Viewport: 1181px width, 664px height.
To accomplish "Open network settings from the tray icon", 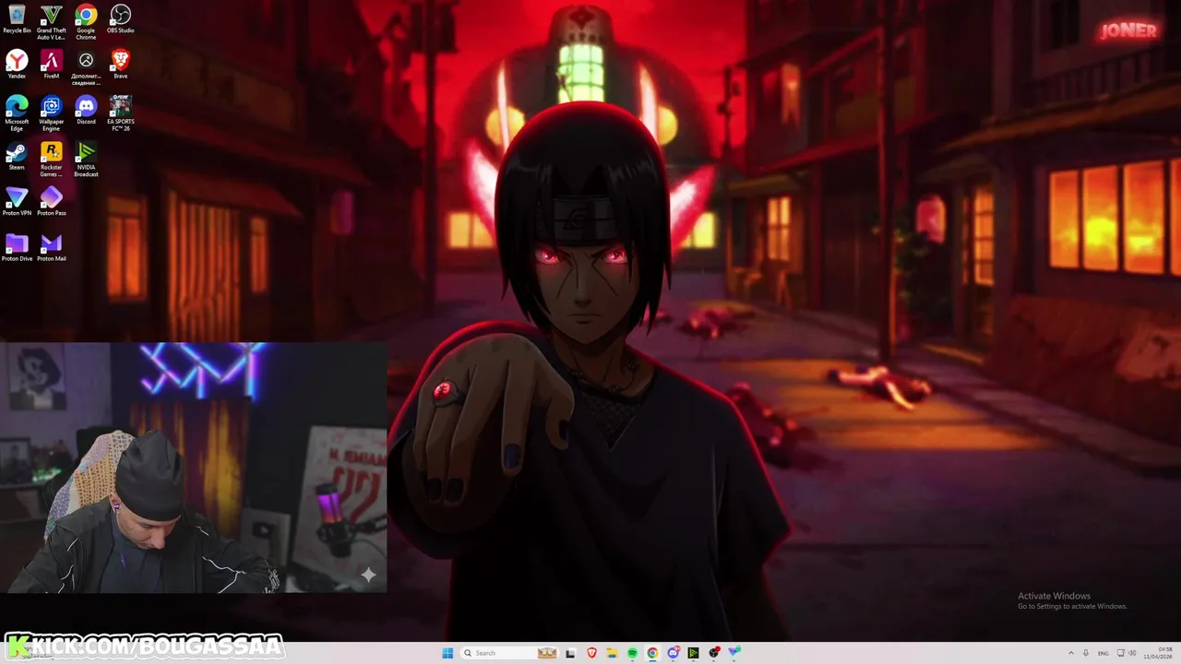I will [1121, 653].
